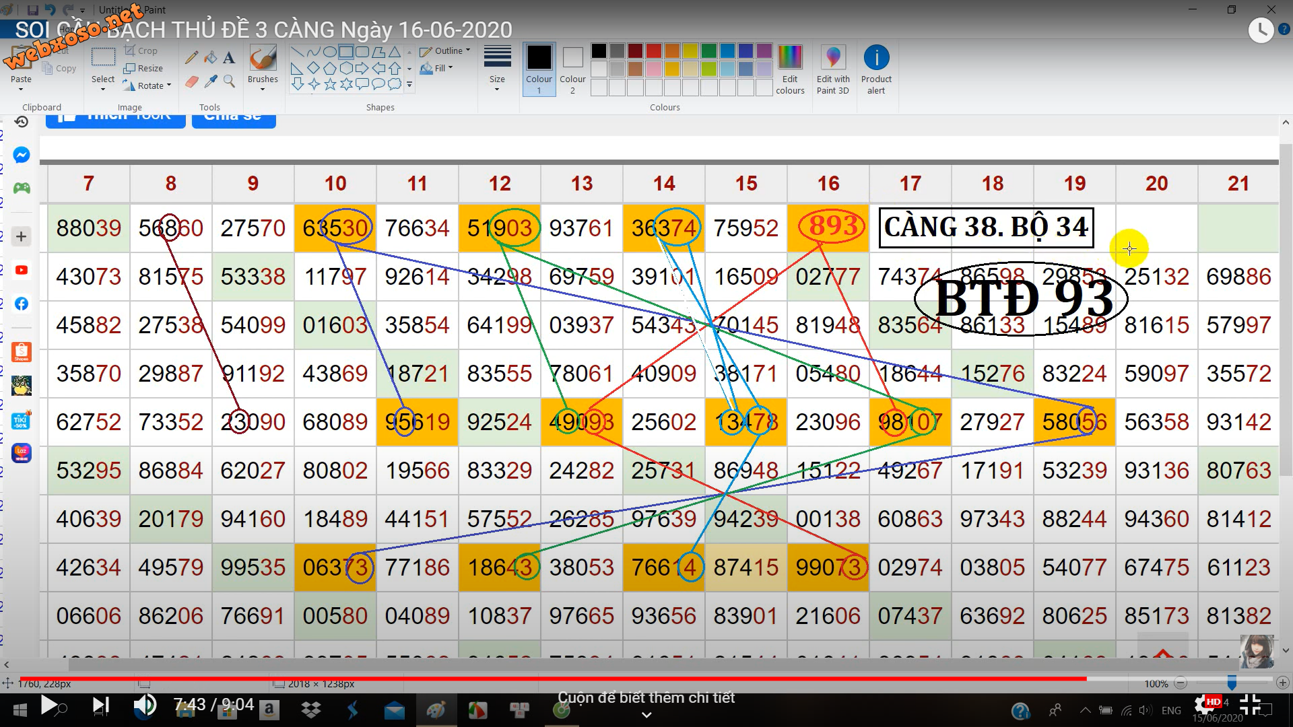Adjust the Paint zoom slider handle
The width and height of the screenshot is (1293, 727).
coord(1232,683)
